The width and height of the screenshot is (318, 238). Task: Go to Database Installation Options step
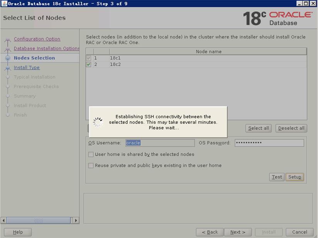tap(46, 48)
